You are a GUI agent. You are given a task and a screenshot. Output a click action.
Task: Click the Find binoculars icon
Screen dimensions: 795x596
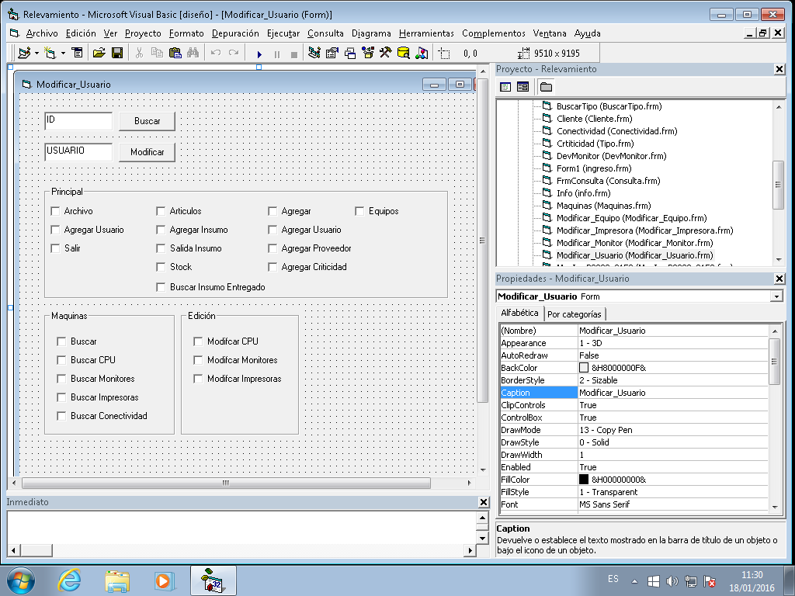pyautogui.click(x=193, y=53)
